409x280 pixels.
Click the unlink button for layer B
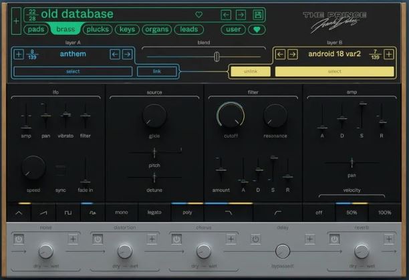click(251, 72)
